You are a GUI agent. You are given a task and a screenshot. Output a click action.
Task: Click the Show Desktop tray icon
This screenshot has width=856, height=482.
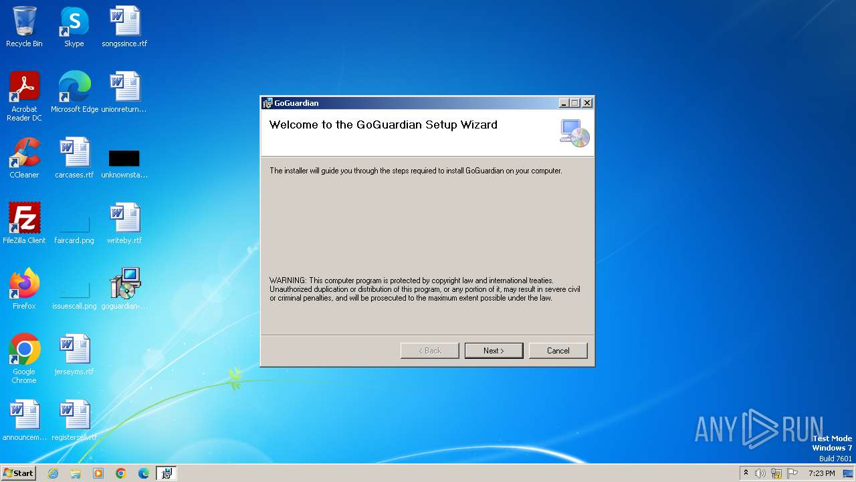click(849, 473)
